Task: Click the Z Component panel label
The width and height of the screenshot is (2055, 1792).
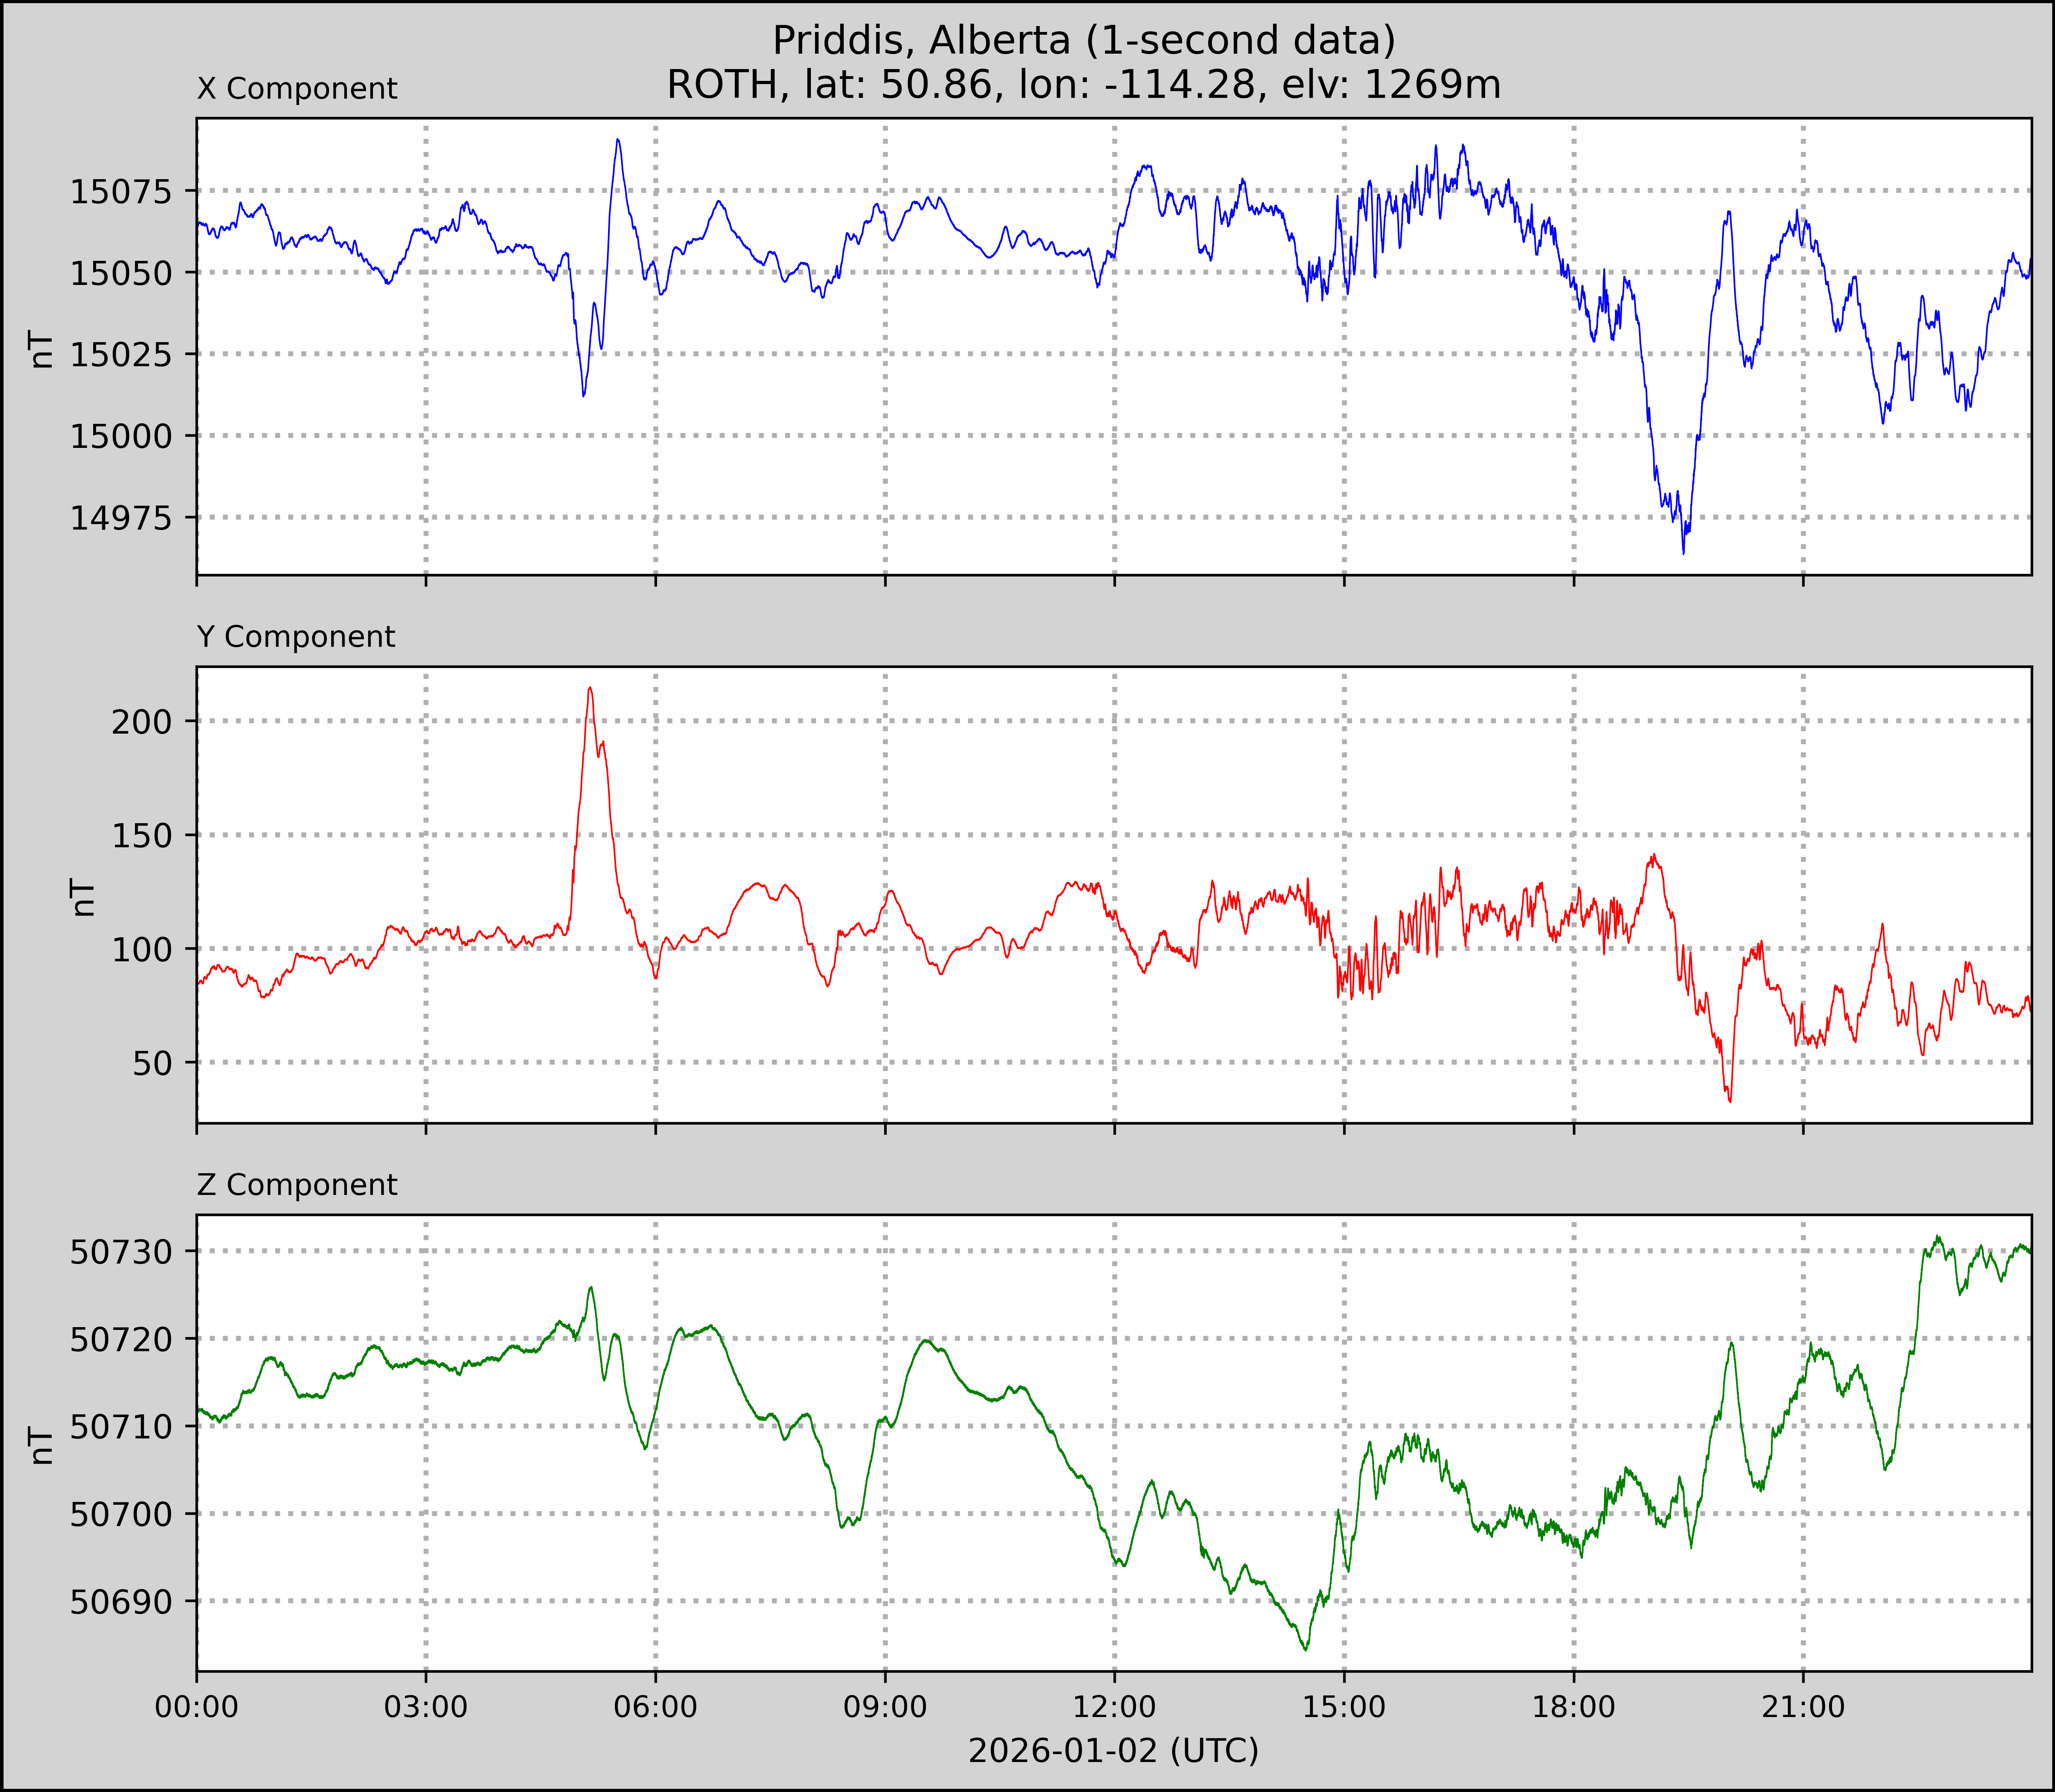Action: [x=297, y=1185]
